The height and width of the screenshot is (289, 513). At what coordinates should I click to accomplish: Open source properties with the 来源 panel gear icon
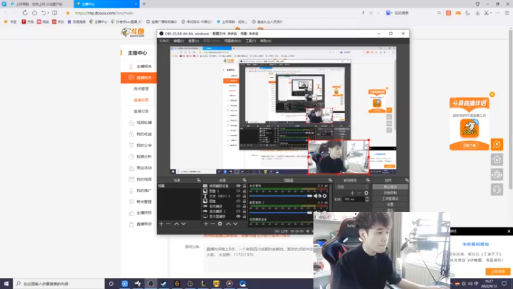coord(220,223)
